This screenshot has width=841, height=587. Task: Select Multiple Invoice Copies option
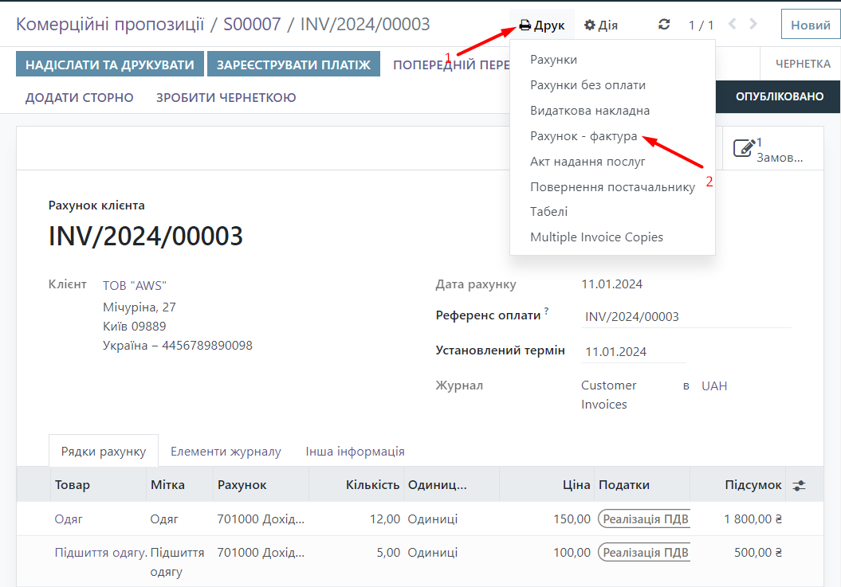point(596,237)
